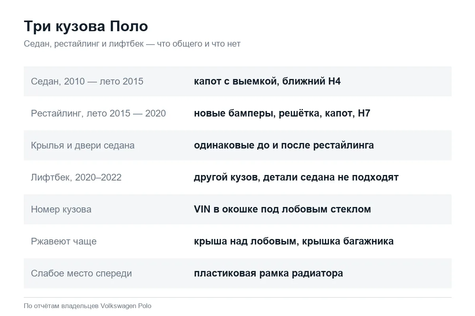Click the label 'Слабое место спереди'
475x316 pixels.
point(82,273)
